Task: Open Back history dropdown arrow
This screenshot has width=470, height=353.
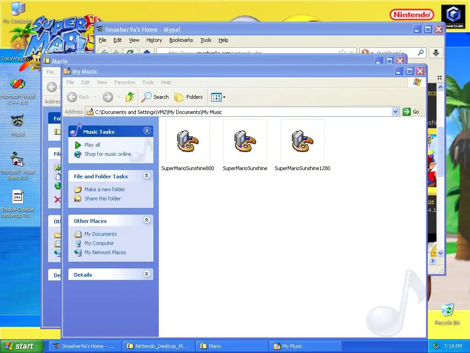Action: pos(95,97)
